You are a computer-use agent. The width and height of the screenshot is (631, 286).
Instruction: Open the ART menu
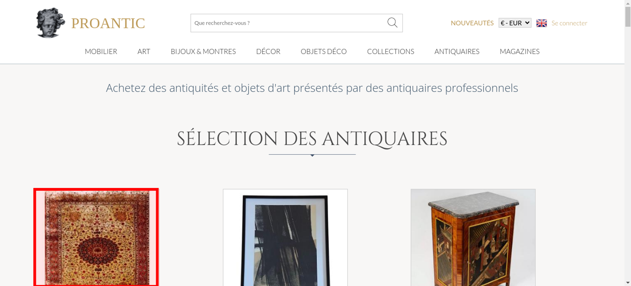(144, 51)
